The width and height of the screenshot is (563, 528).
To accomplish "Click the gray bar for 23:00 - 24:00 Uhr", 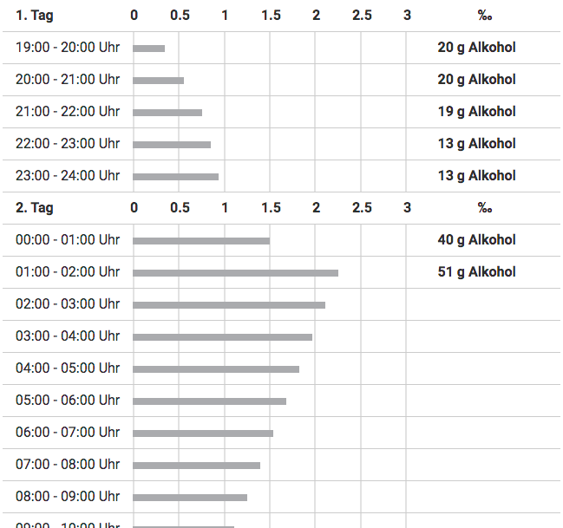I will pos(175,177).
